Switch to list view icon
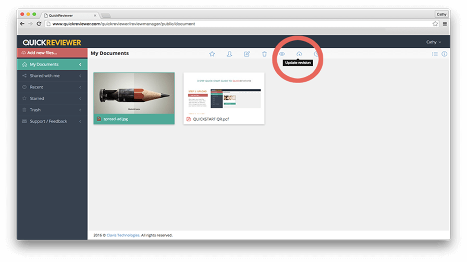 click(x=435, y=54)
